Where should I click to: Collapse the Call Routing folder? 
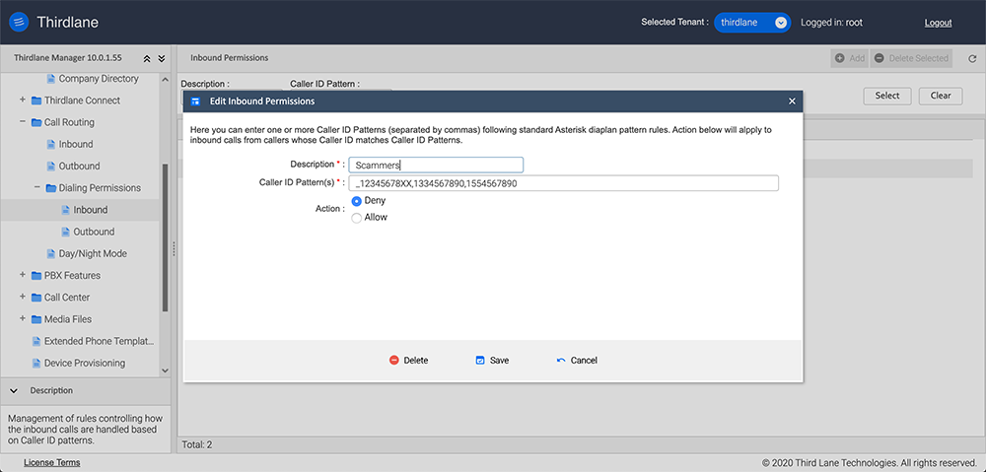pyautogui.click(x=22, y=122)
